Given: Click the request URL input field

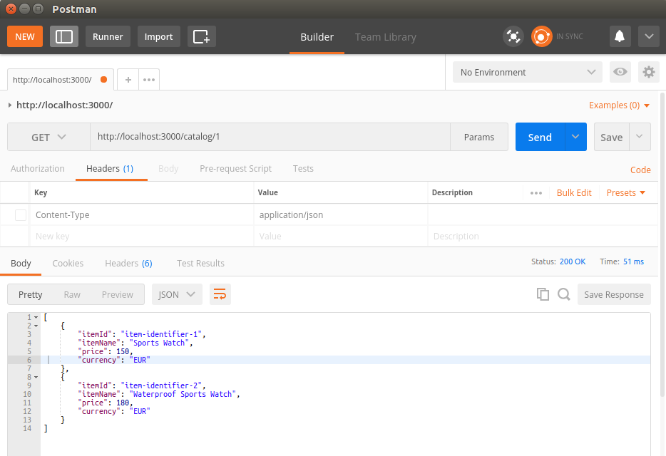Looking at the screenshot, I should coord(270,137).
